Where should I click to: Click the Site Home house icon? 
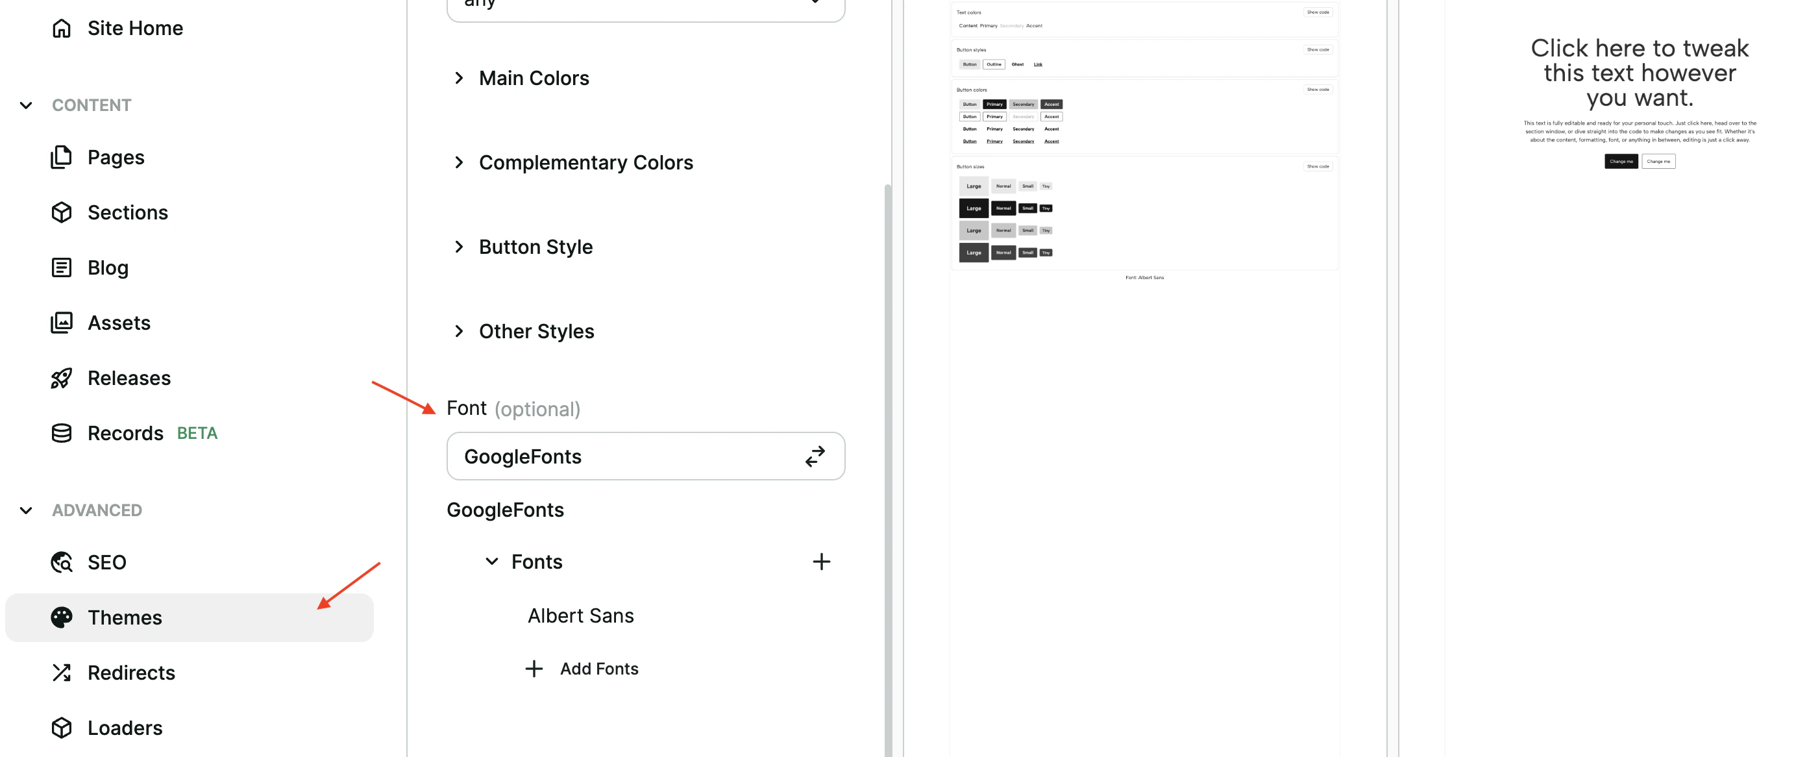coord(62,27)
